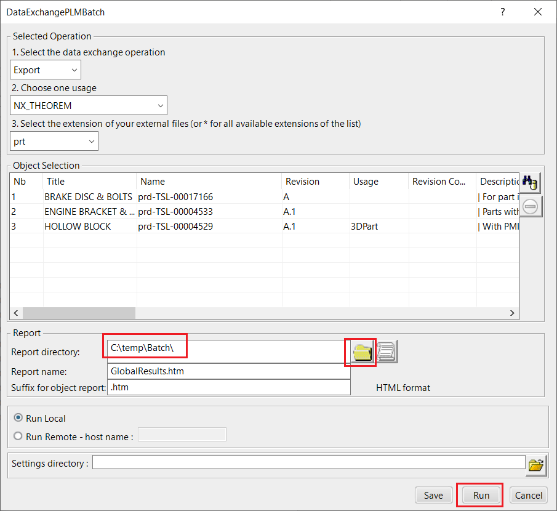Click the Settings directory input field
The width and height of the screenshot is (557, 511).
(x=308, y=462)
